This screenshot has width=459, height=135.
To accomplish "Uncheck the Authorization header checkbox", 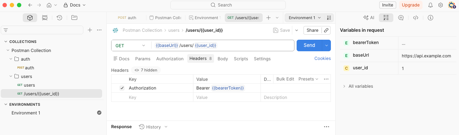I will tap(122, 88).
